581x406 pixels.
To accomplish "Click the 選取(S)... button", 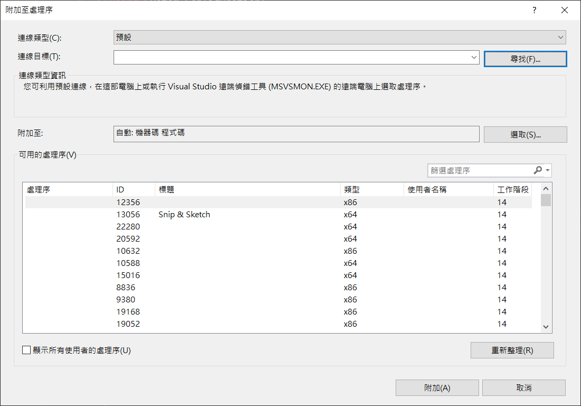I will pyautogui.click(x=525, y=134).
